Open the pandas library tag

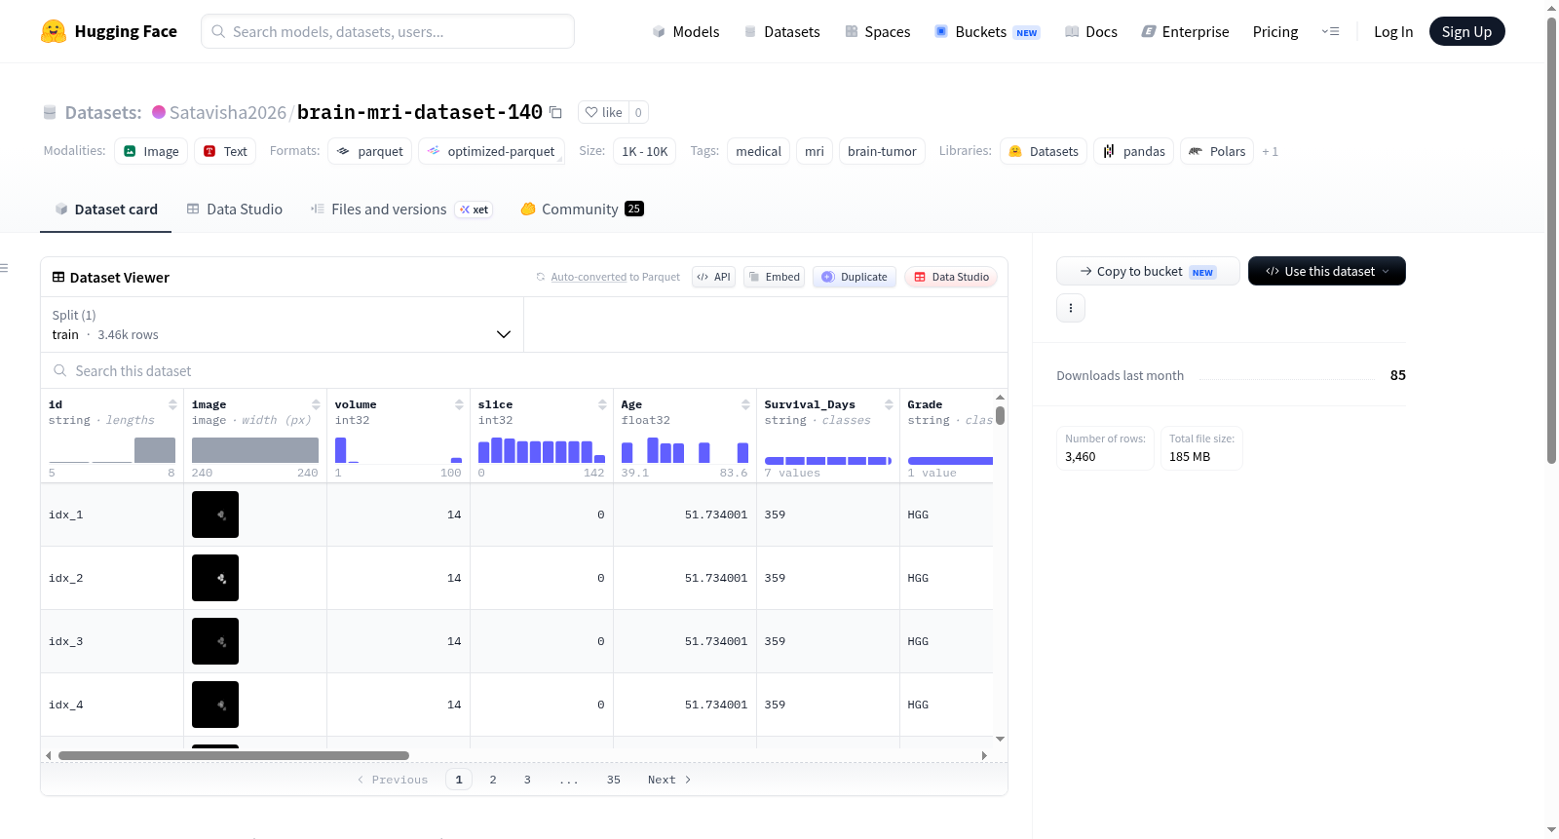(1134, 151)
